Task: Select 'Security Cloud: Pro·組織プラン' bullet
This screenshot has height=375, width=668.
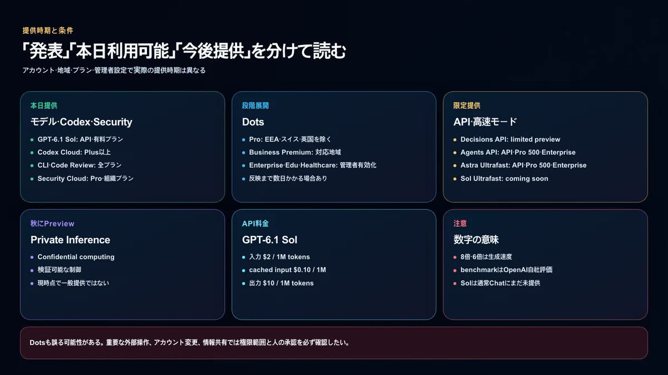Action: [86, 178]
